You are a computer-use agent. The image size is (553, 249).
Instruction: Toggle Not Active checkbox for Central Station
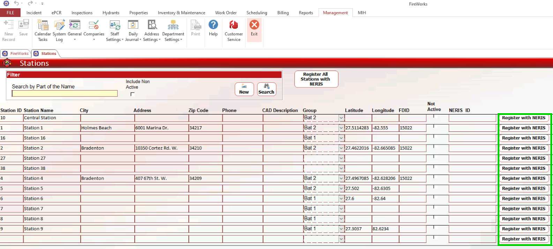[434, 116]
